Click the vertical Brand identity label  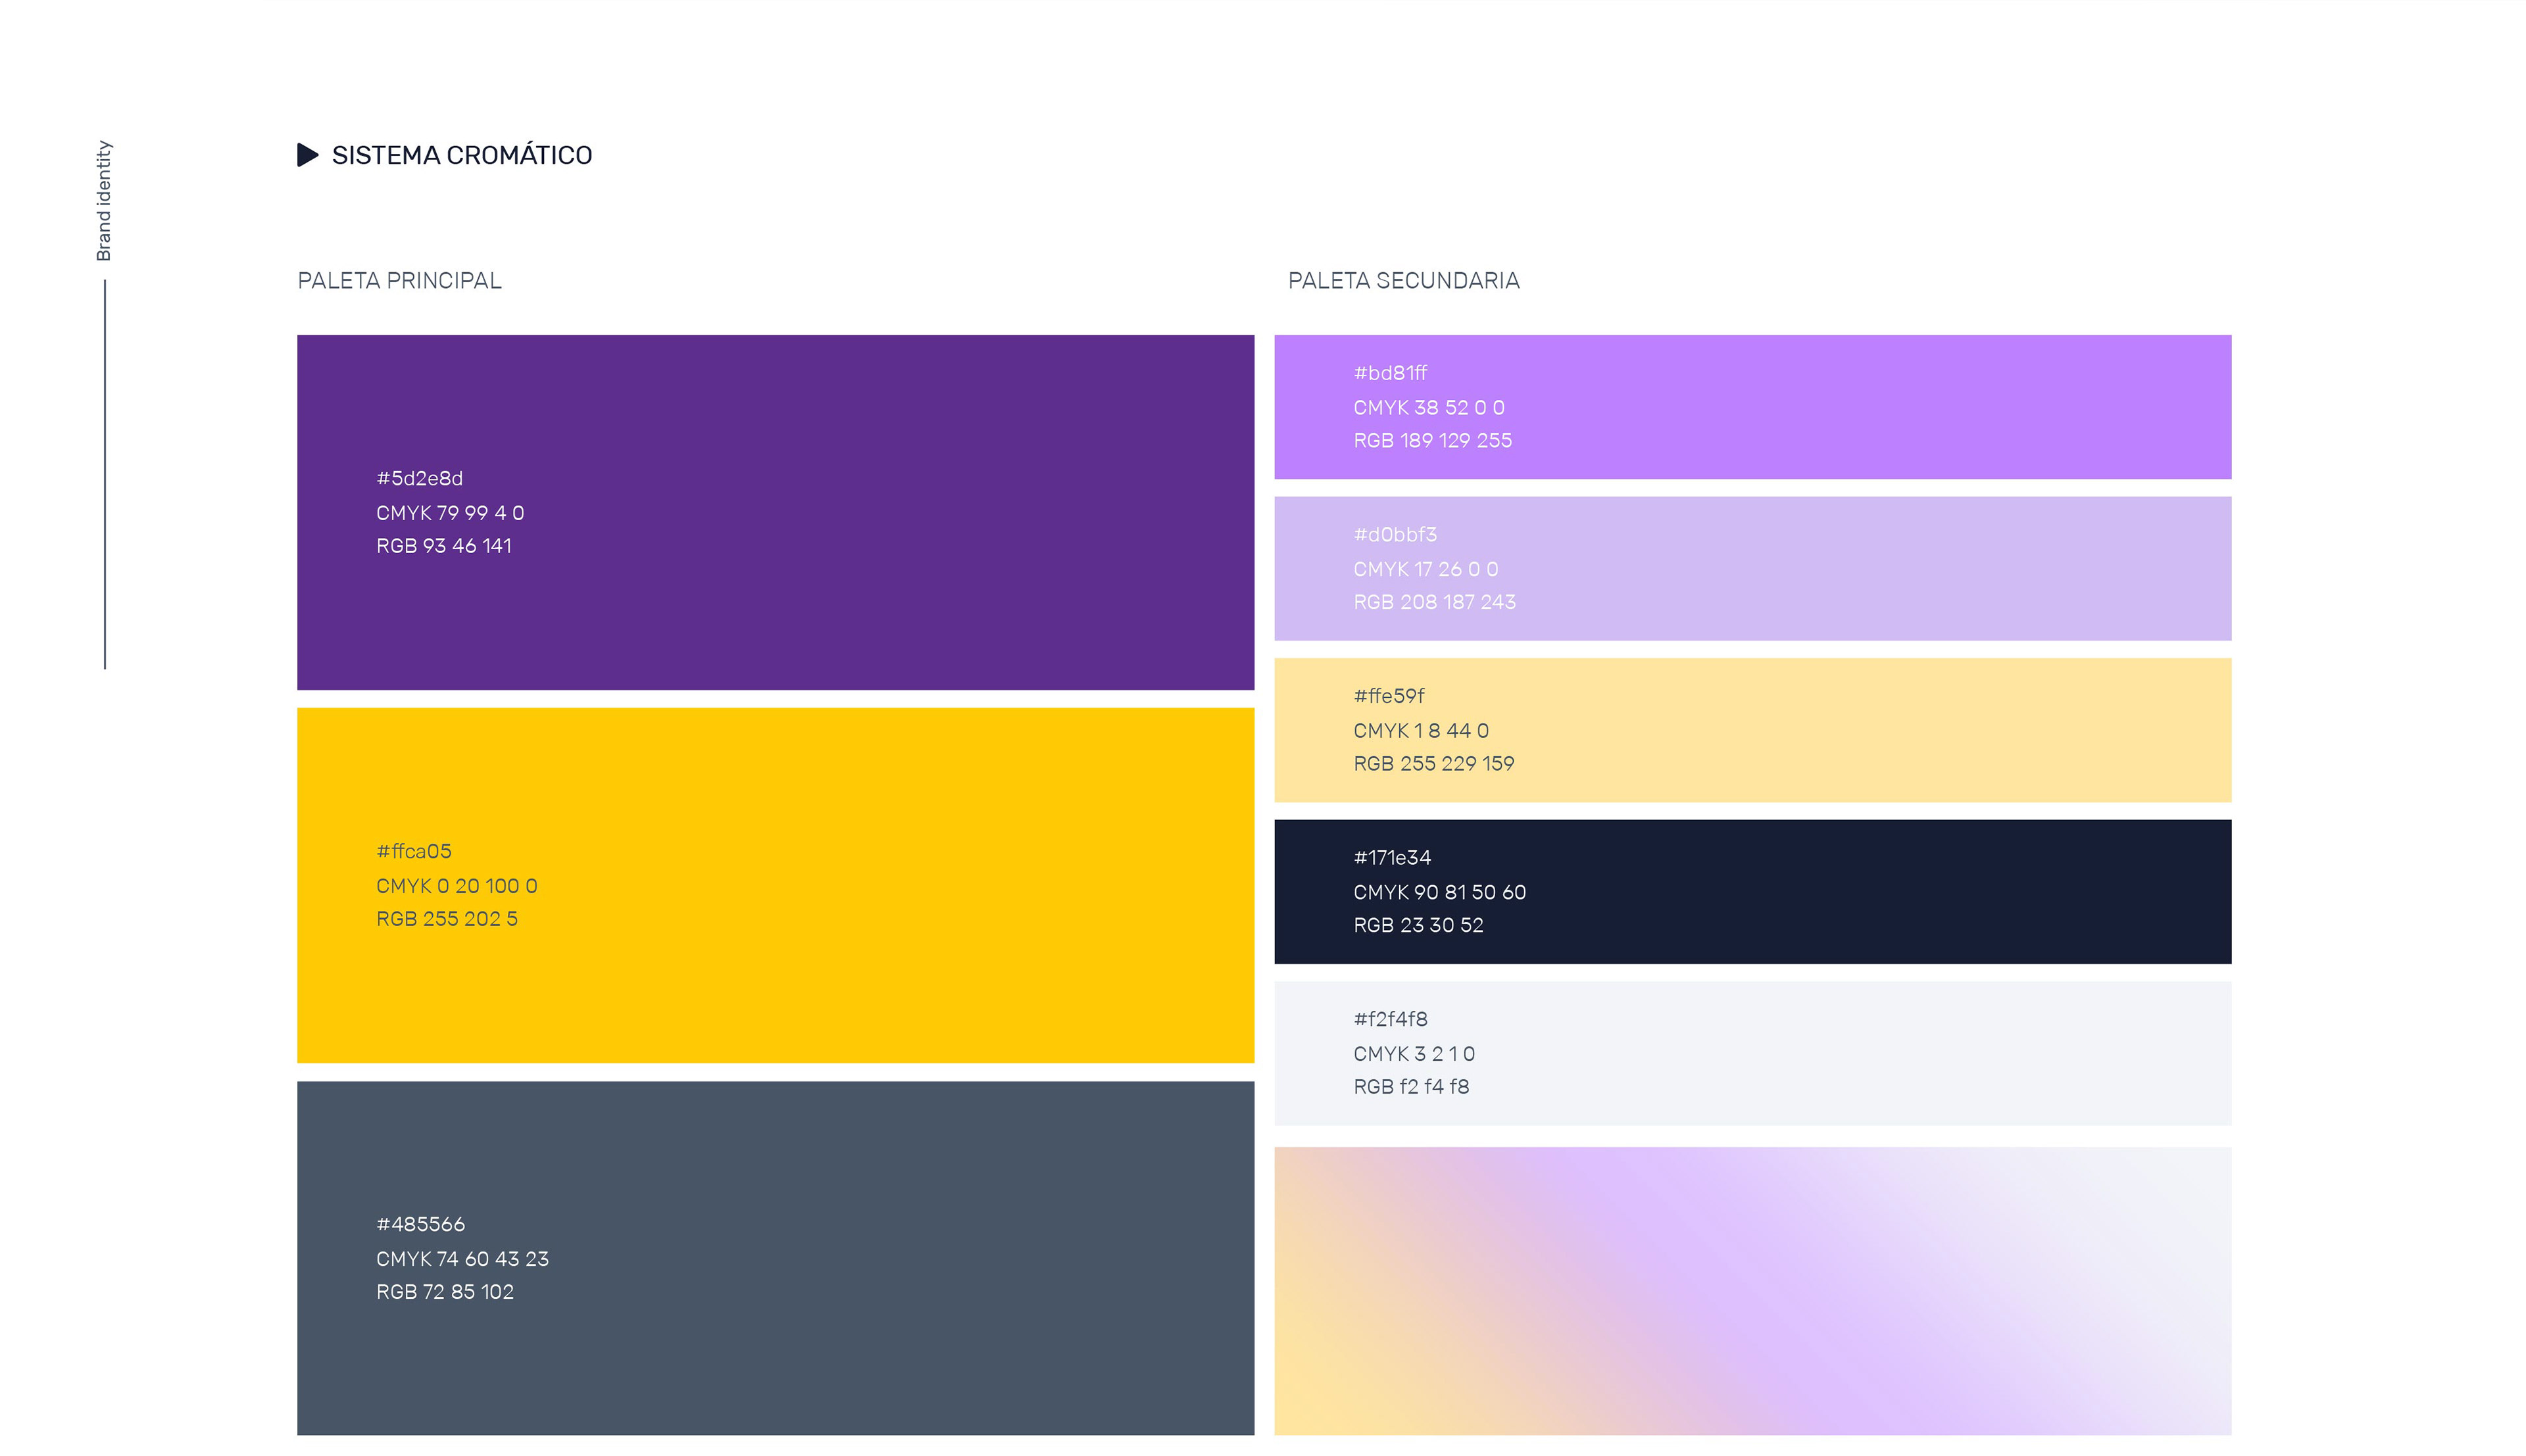(104, 200)
